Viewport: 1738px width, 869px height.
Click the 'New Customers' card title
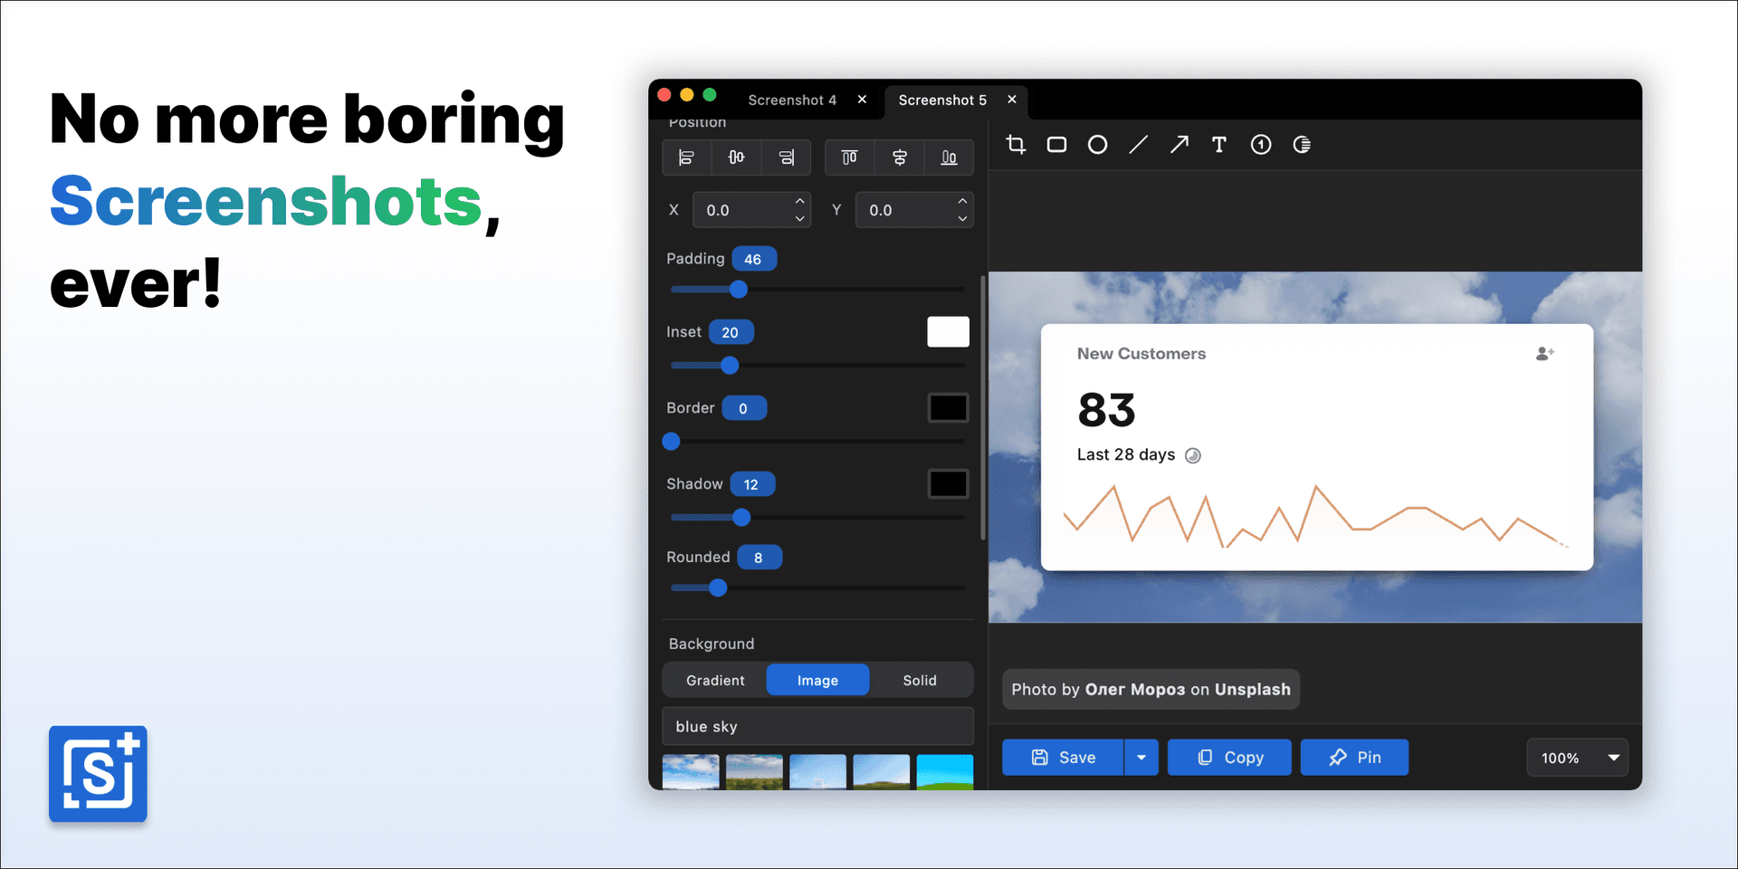click(x=1141, y=354)
